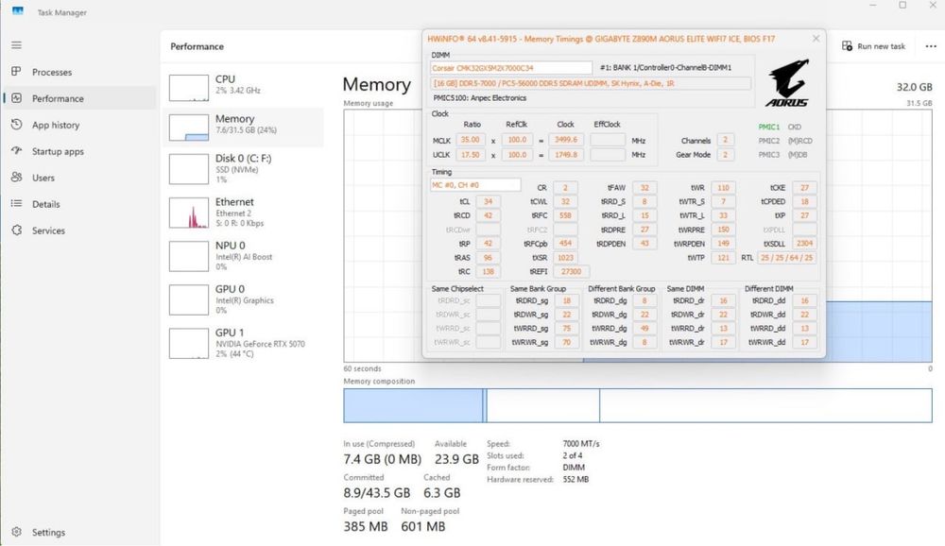
Task: Select GPU 0 Intel Graphics
Action: [244, 299]
